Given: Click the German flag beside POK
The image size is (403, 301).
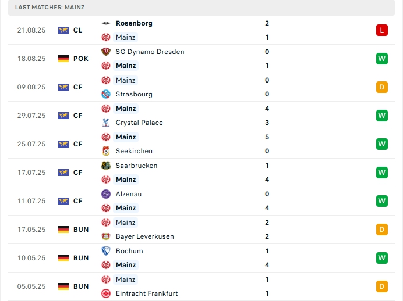Looking at the screenshot, I should pos(63,59).
